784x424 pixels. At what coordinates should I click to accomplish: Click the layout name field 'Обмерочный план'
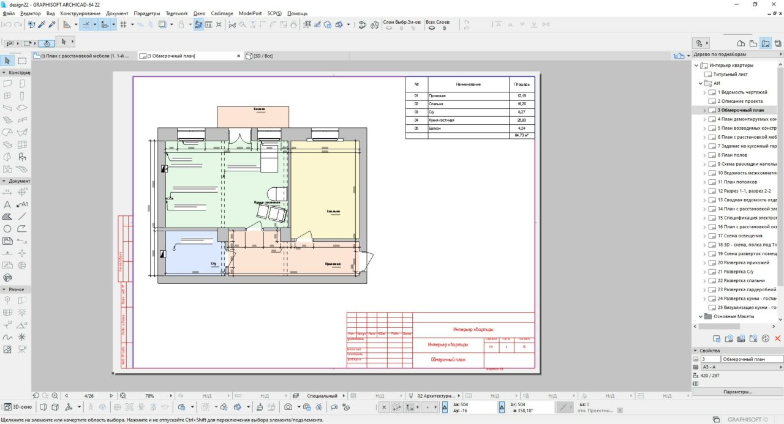click(752, 359)
